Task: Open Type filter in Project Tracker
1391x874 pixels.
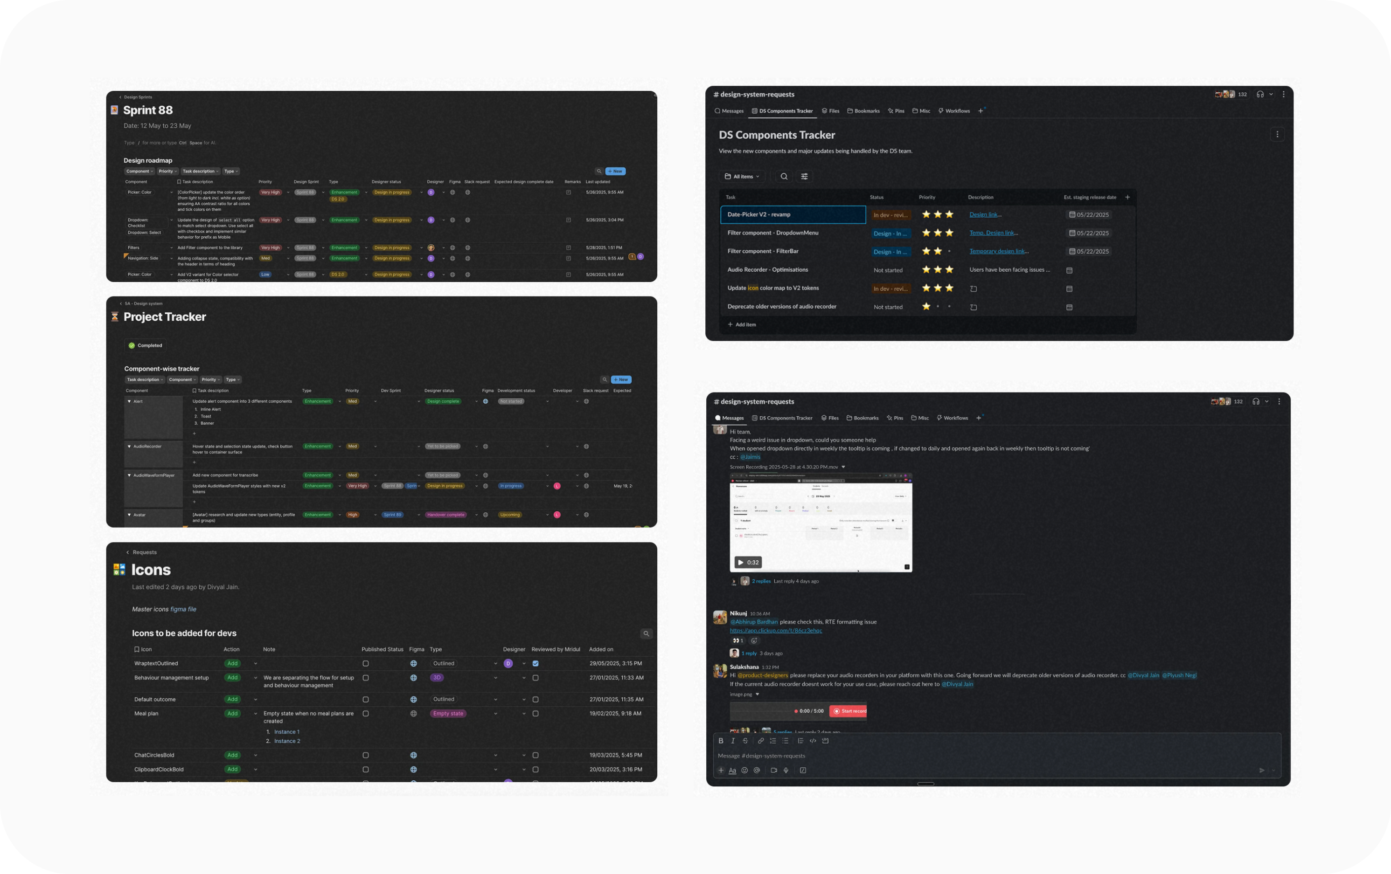Action: [233, 380]
